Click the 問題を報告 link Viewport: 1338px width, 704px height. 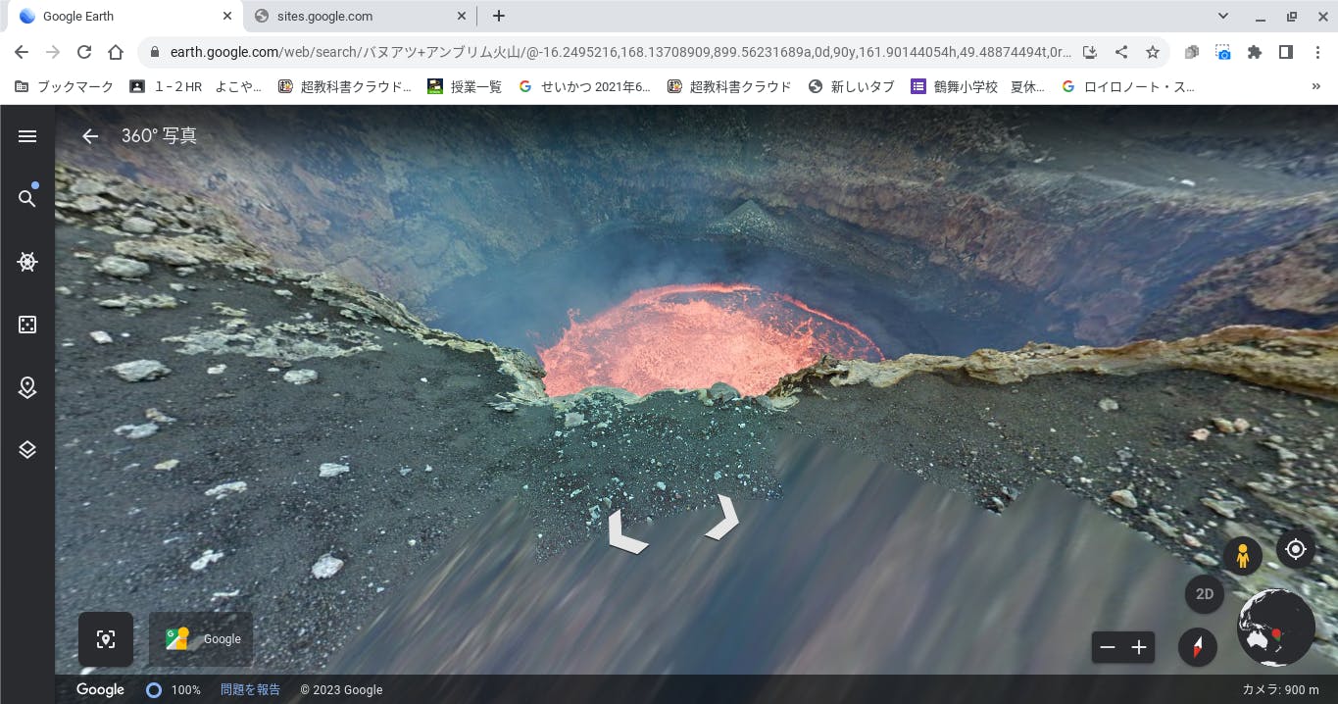[250, 689]
